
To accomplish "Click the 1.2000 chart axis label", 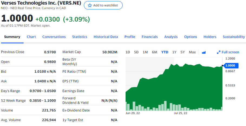I will pyautogui.click(x=230, y=58).
